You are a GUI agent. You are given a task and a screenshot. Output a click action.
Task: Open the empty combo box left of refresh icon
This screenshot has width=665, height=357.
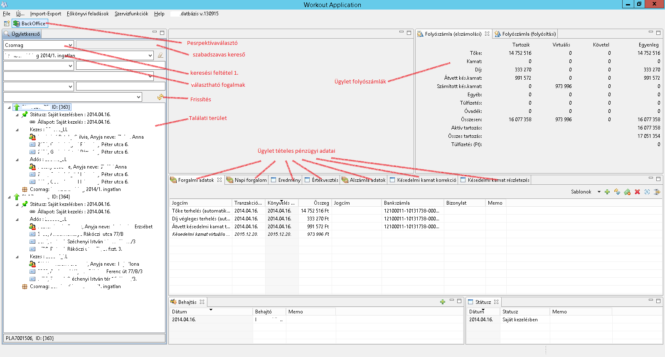(x=73, y=97)
